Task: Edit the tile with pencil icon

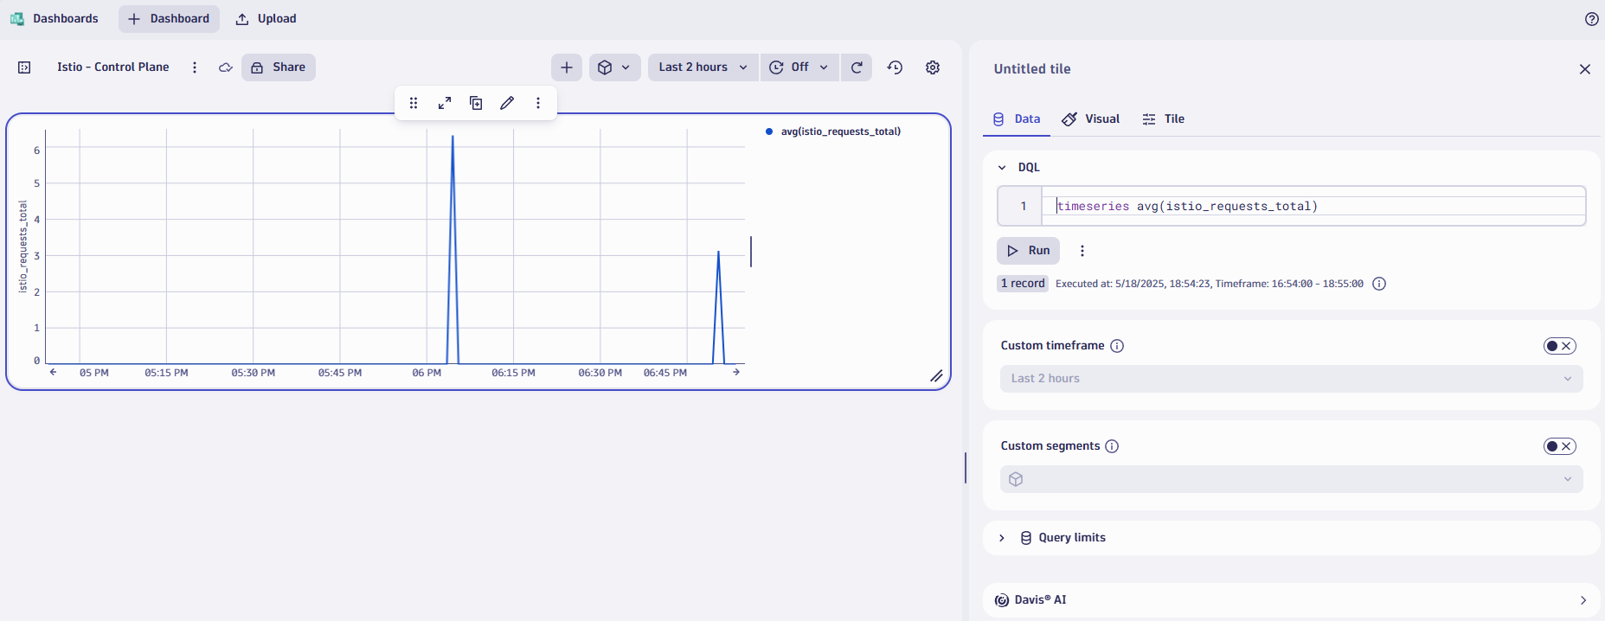Action: click(507, 103)
